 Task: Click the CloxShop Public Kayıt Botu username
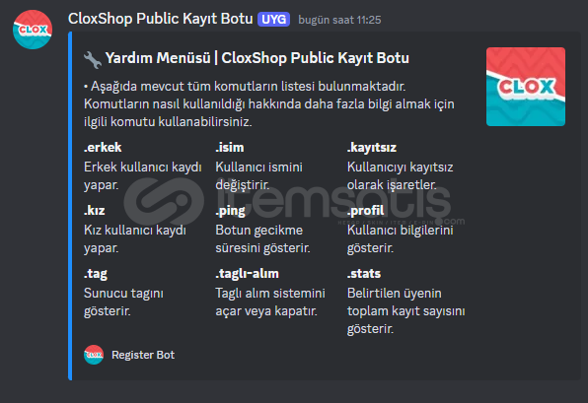tap(161, 19)
